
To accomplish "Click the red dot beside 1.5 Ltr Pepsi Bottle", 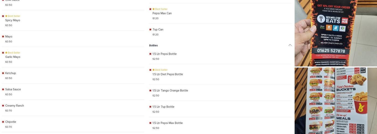I will coord(150,54).
